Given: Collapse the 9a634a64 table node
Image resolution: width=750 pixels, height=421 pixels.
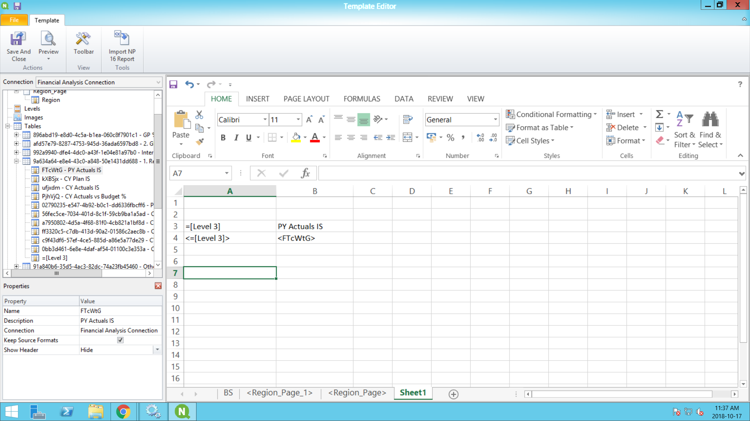Looking at the screenshot, I should 16,161.
